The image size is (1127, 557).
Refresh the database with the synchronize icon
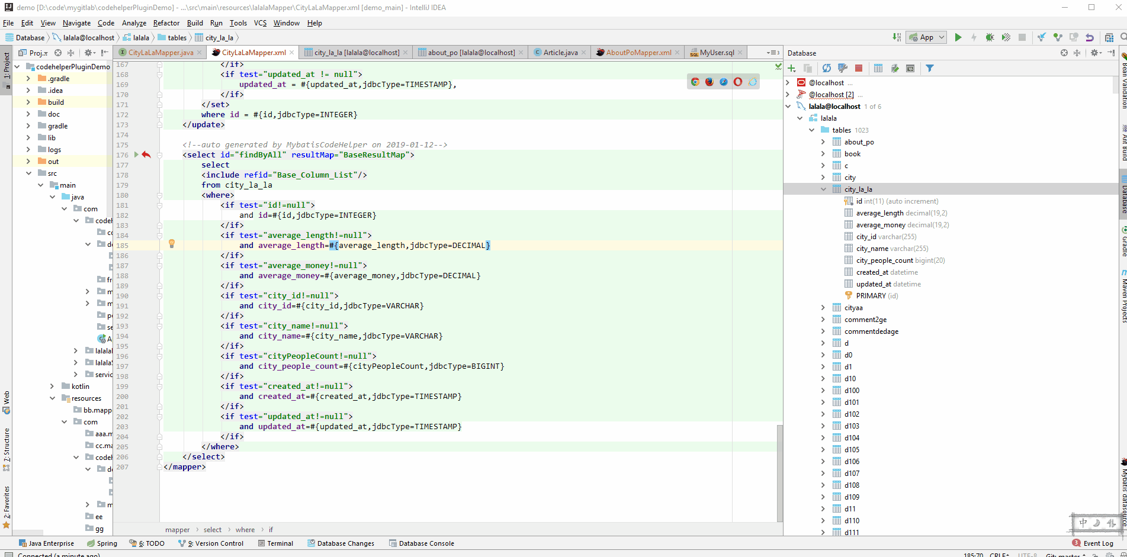[826, 69]
